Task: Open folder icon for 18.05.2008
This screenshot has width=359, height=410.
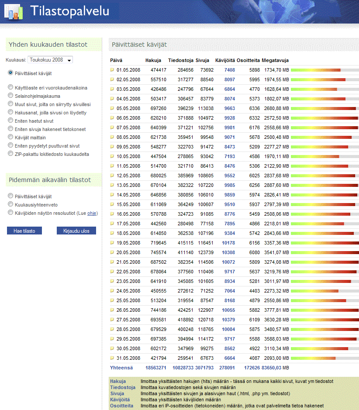Action: click(x=112, y=233)
